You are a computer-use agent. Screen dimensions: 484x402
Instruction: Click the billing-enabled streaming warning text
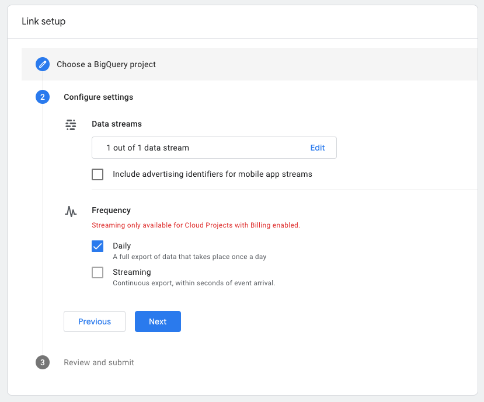coord(196,225)
